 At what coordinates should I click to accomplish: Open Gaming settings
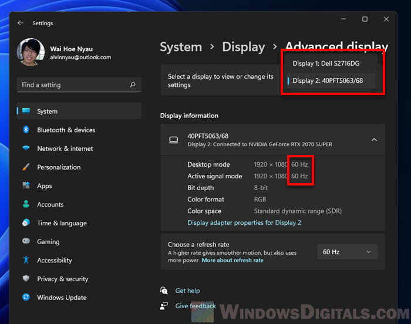(79, 241)
